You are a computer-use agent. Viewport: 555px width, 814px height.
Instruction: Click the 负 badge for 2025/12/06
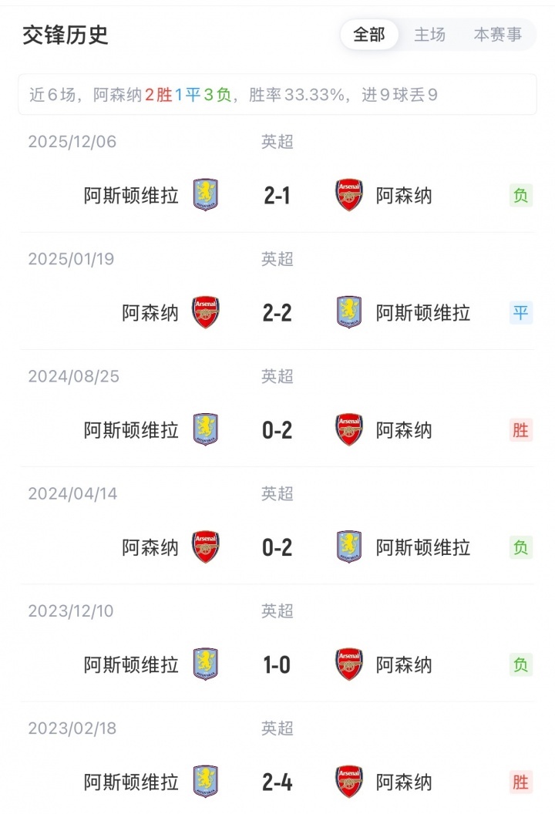point(521,196)
